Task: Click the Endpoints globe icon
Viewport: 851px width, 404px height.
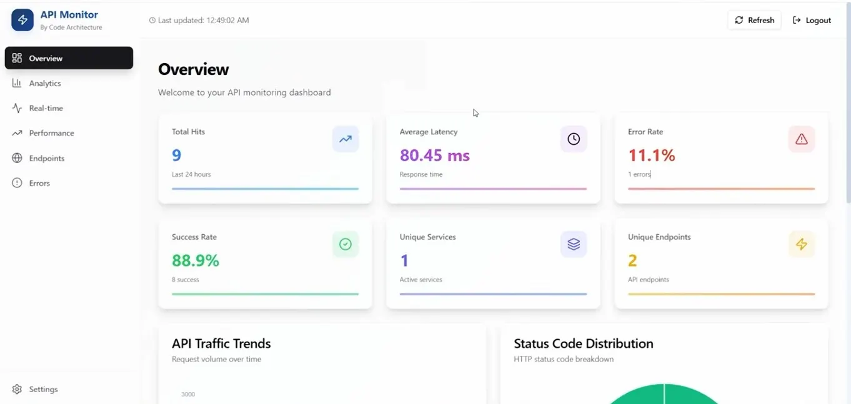Action: point(17,158)
